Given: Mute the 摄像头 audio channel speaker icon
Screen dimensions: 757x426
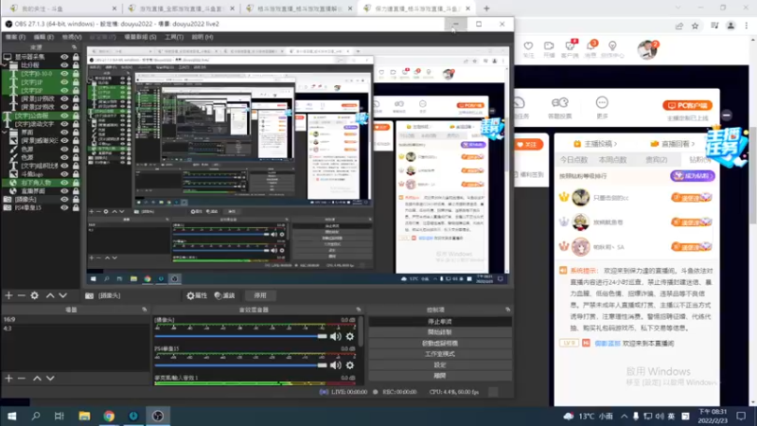Looking at the screenshot, I should [336, 337].
